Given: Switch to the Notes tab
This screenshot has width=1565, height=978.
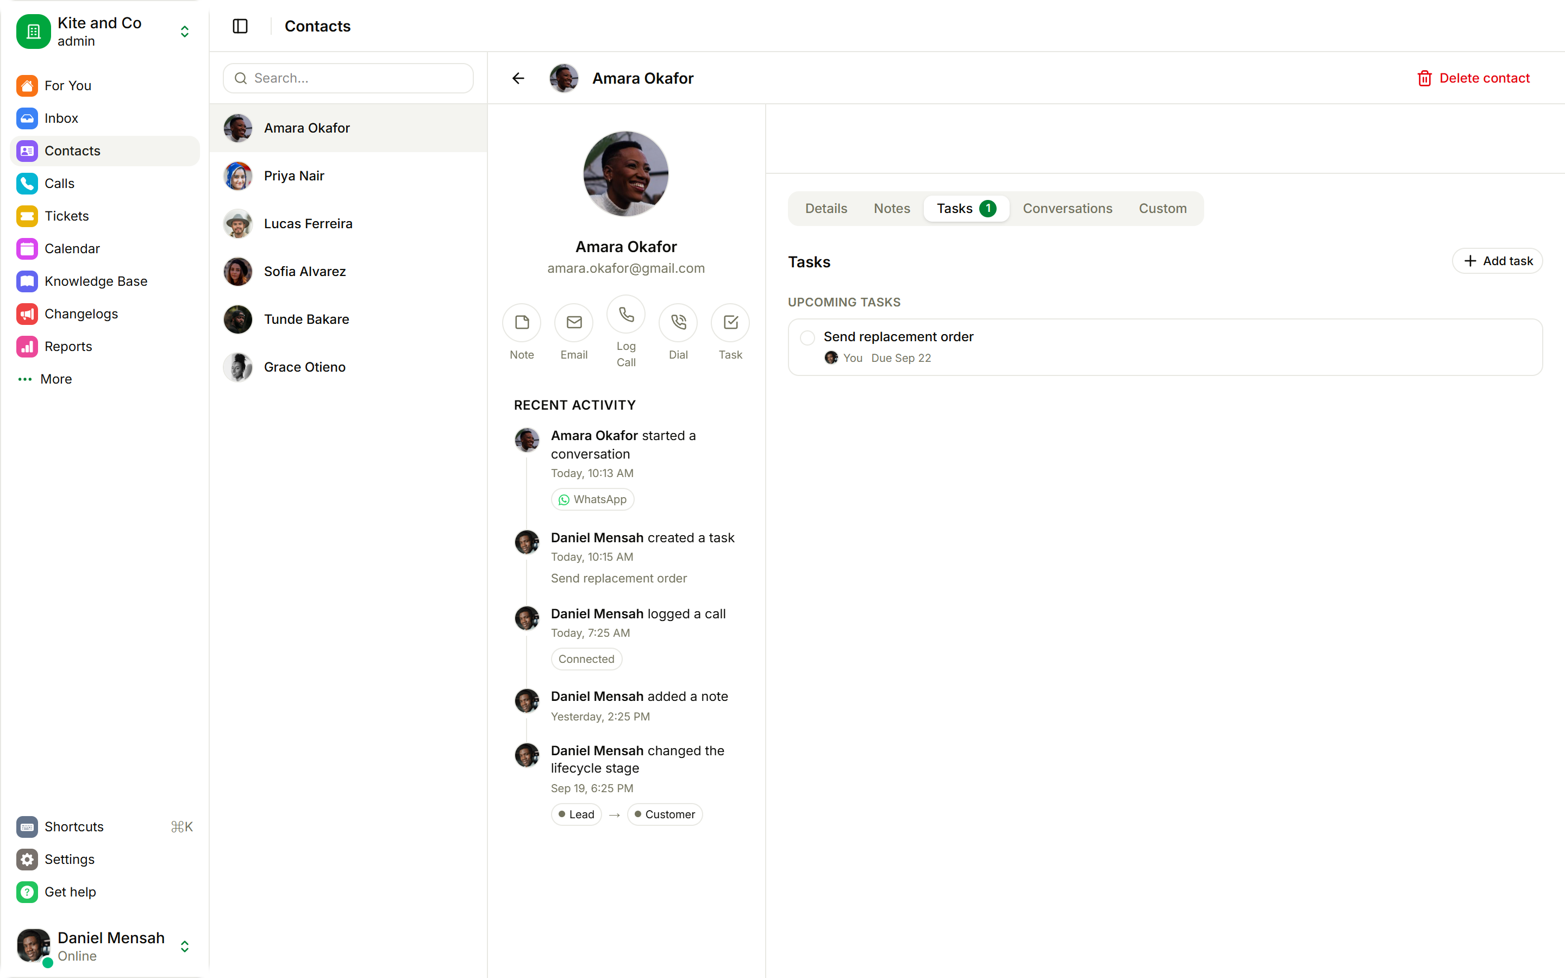Looking at the screenshot, I should coord(892,209).
